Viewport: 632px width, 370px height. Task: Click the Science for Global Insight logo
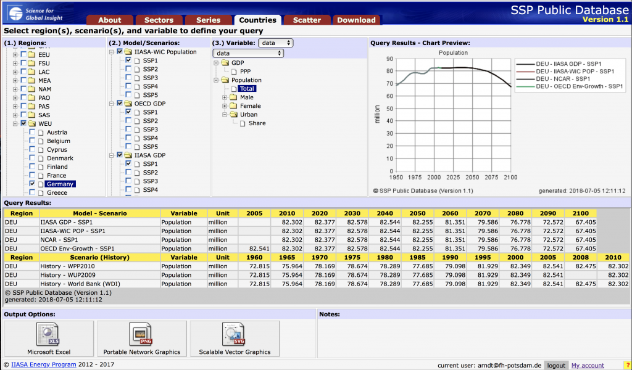tap(35, 14)
